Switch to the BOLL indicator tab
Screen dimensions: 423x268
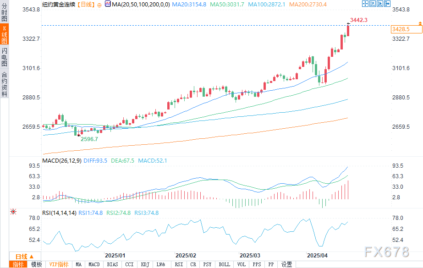click(x=224, y=264)
